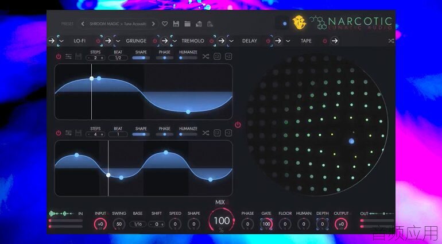The image size is (442, 244).
Task: Open the lower LFO BEAT 1 selector
Action: click(x=118, y=134)
